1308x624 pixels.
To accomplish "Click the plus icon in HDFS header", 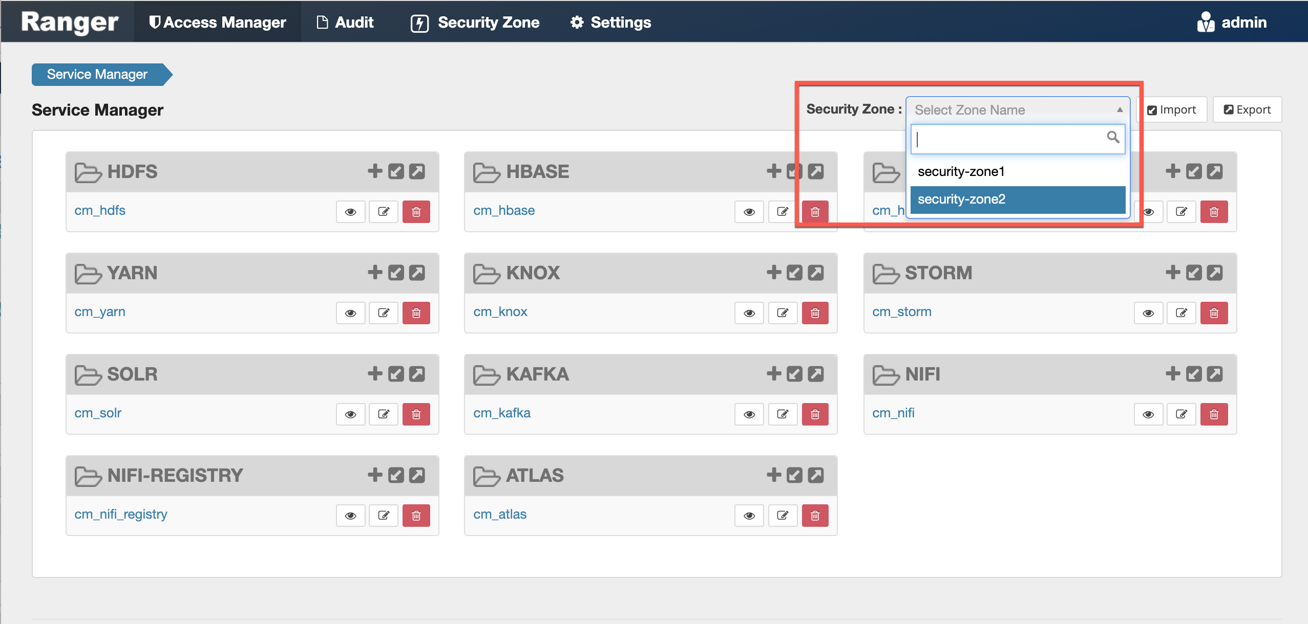I will 375,171.
